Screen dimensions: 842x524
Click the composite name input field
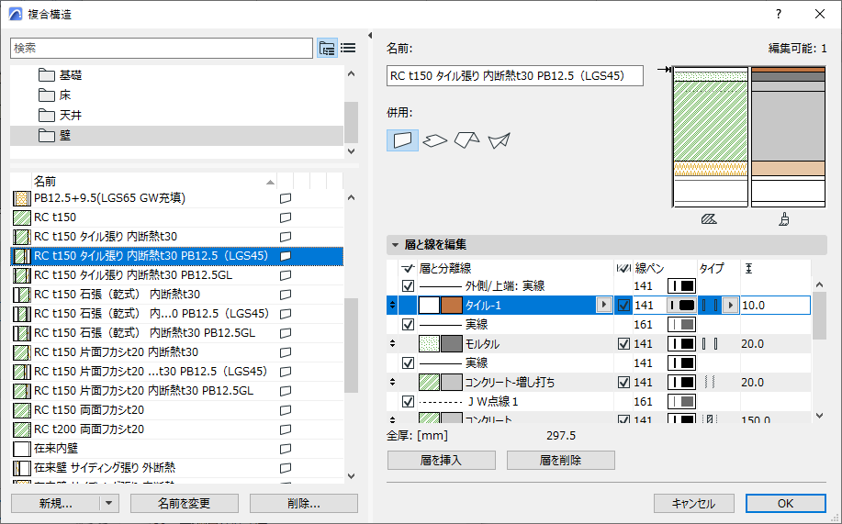click(x=514, y=76)
